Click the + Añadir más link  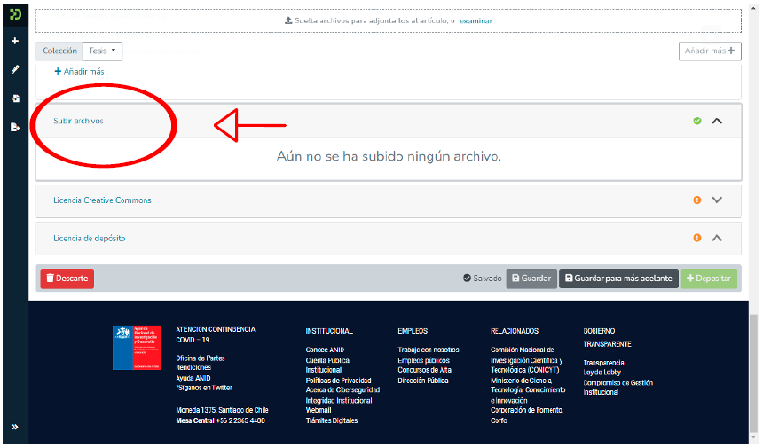(79, 72)
